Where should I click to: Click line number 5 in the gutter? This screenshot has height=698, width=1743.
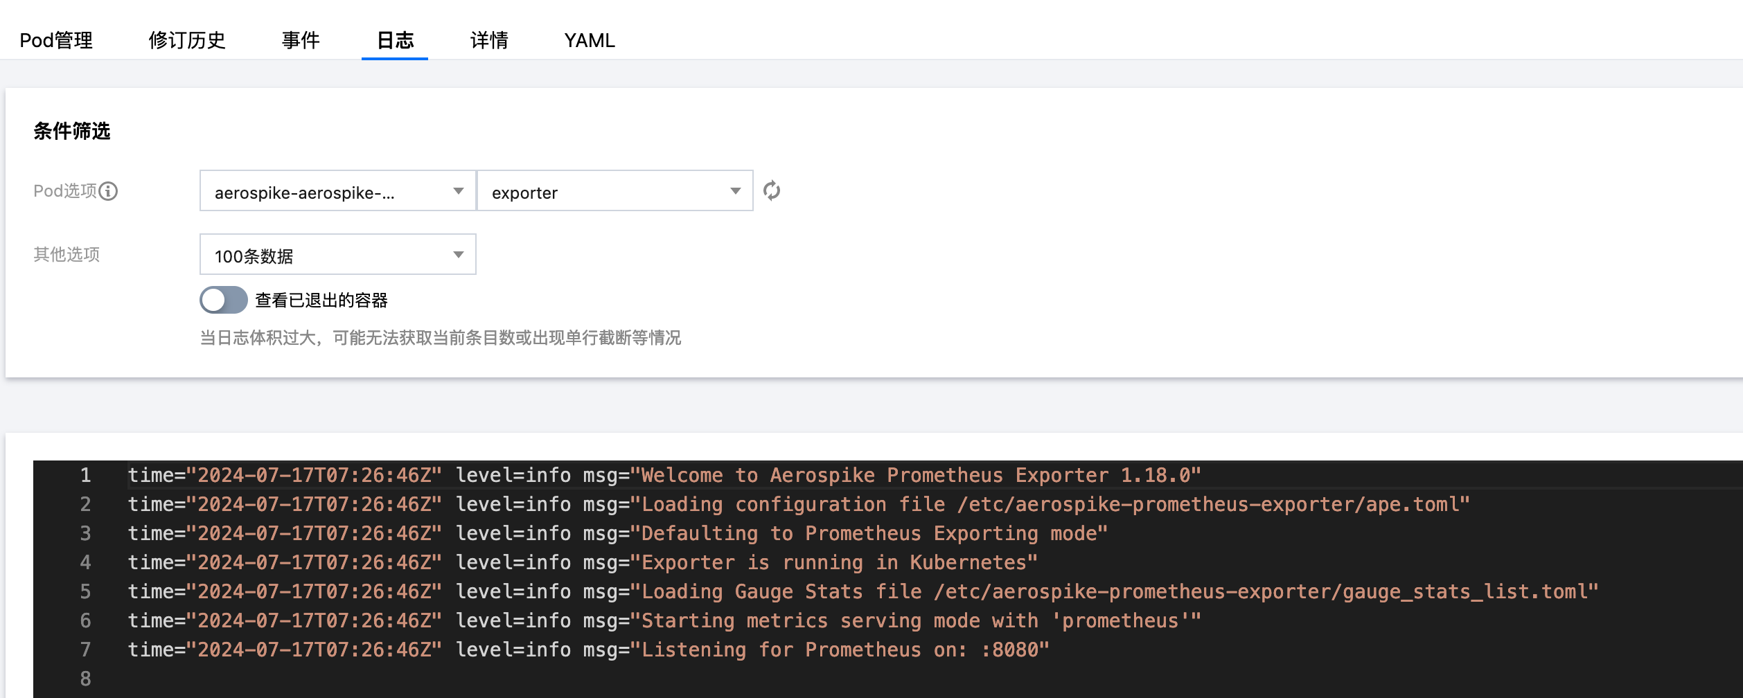85,592
